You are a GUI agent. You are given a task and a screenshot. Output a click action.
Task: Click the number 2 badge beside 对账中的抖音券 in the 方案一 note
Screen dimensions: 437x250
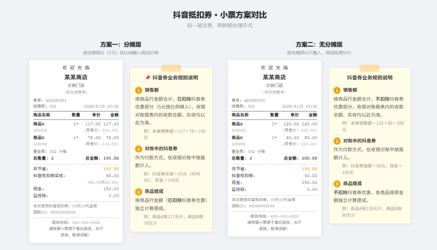click(x=138, y=149)
